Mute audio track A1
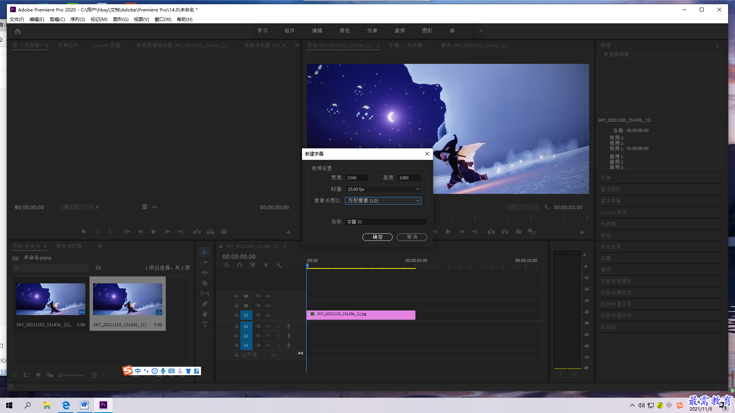 tap(268, 326)
